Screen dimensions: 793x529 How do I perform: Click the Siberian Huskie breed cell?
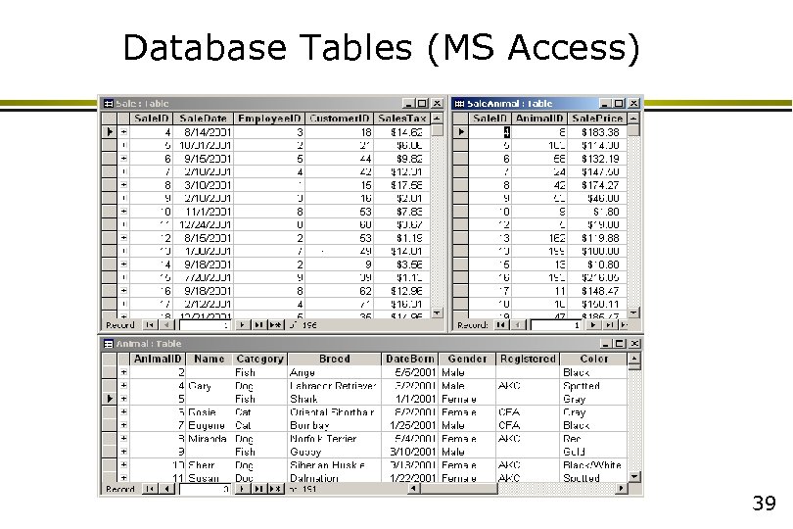click(334, 464)
